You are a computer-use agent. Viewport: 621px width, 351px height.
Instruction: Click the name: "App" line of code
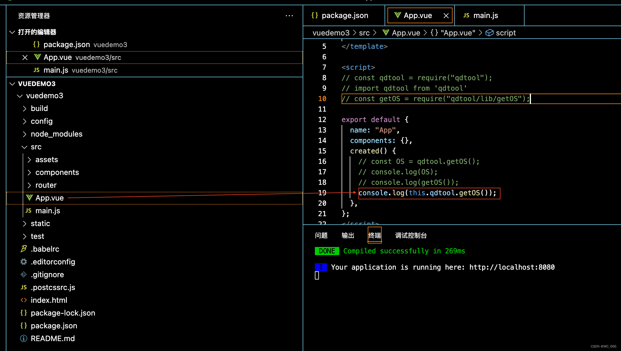point(375,130)
